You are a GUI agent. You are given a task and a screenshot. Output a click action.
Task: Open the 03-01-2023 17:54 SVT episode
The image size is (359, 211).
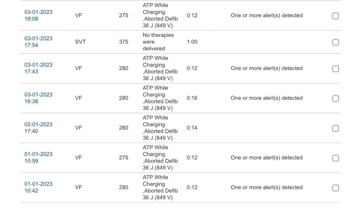38,42
